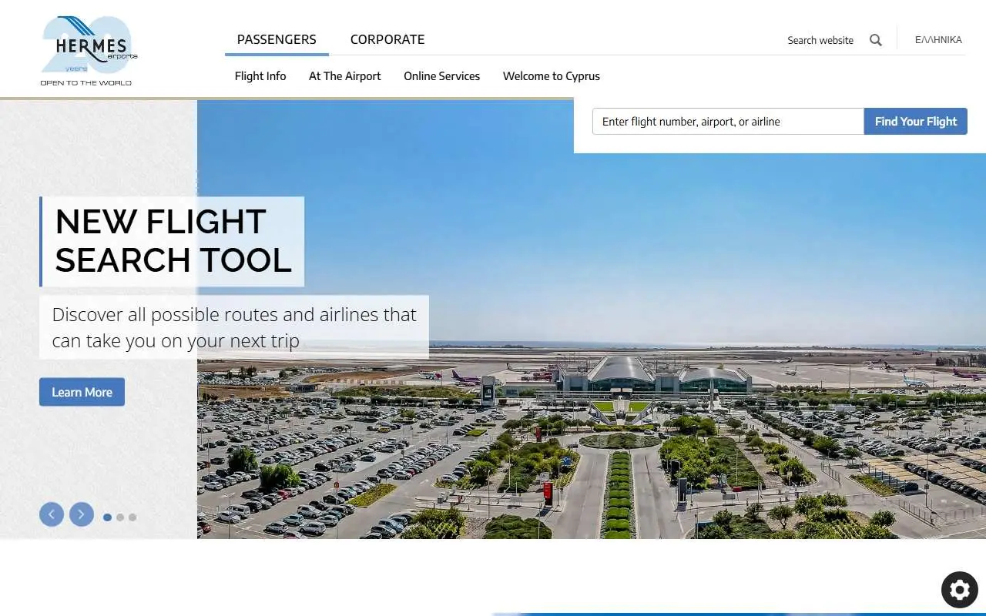Select the second slide indicator dot

click(x=120, y=517)
